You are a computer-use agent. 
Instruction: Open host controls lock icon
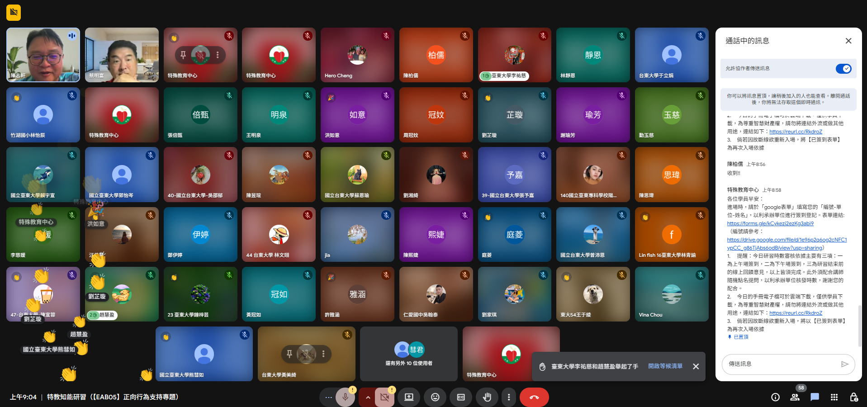point(853,397)
